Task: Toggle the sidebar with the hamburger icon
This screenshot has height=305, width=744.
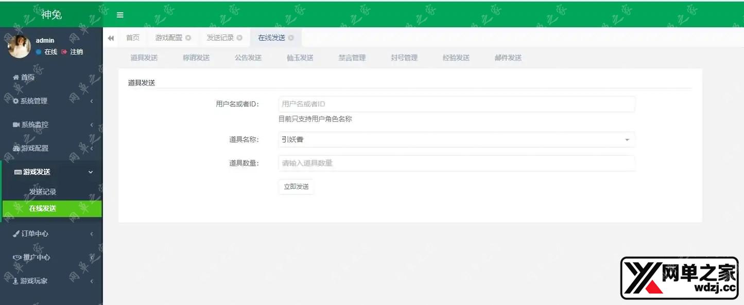Action: (120, 15)
